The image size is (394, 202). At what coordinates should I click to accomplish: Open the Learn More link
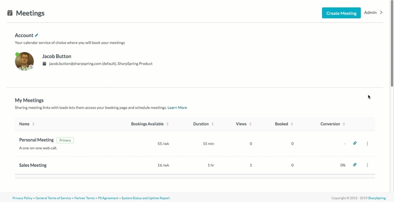point(177,108)
